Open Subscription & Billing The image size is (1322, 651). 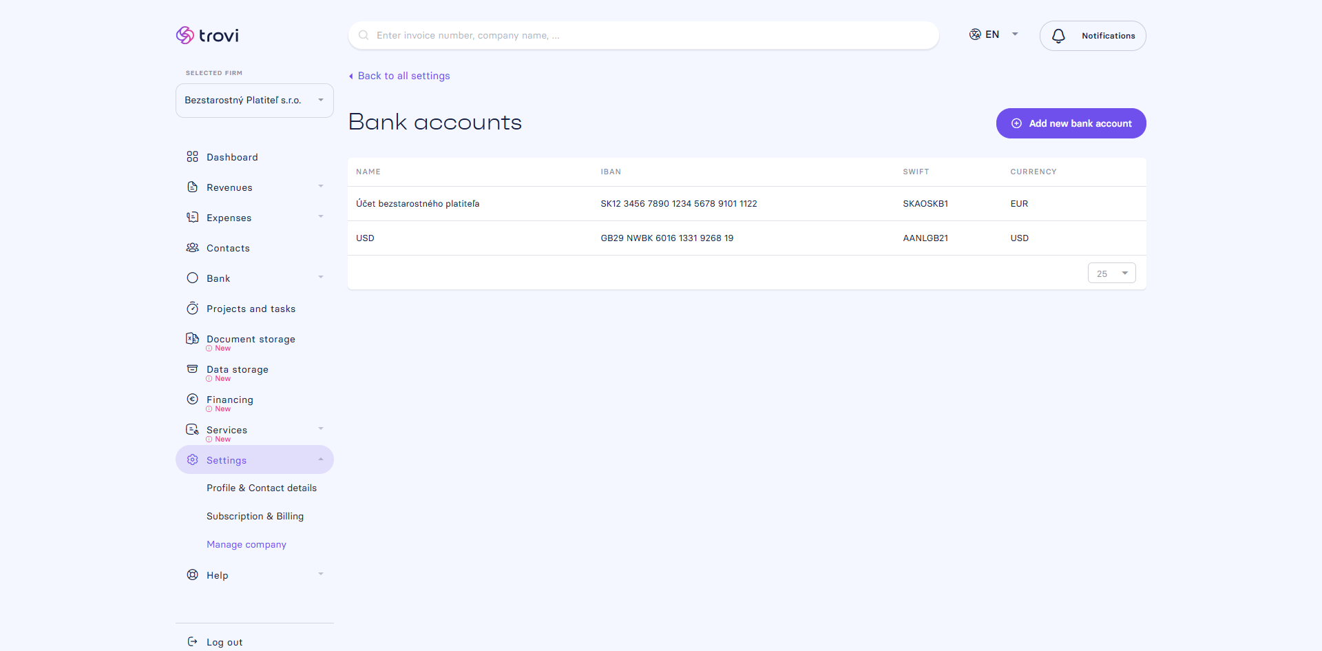(x=255, y=516)
